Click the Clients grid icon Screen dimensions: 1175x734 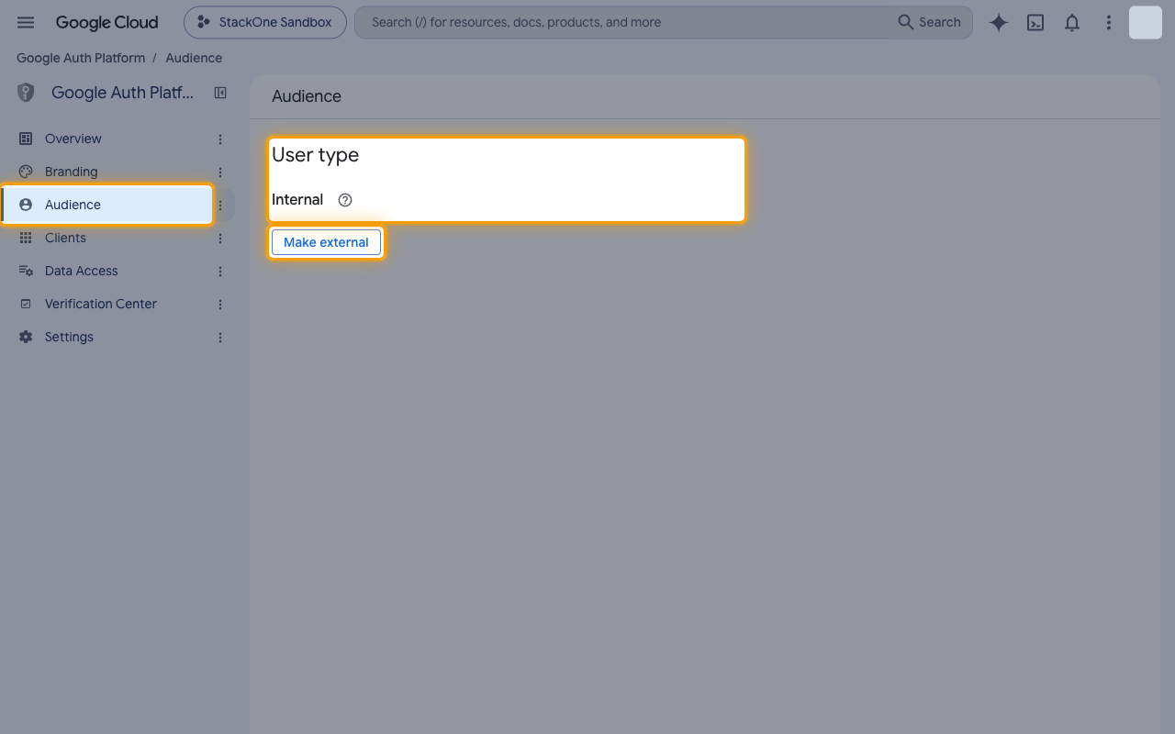[26, 238]
